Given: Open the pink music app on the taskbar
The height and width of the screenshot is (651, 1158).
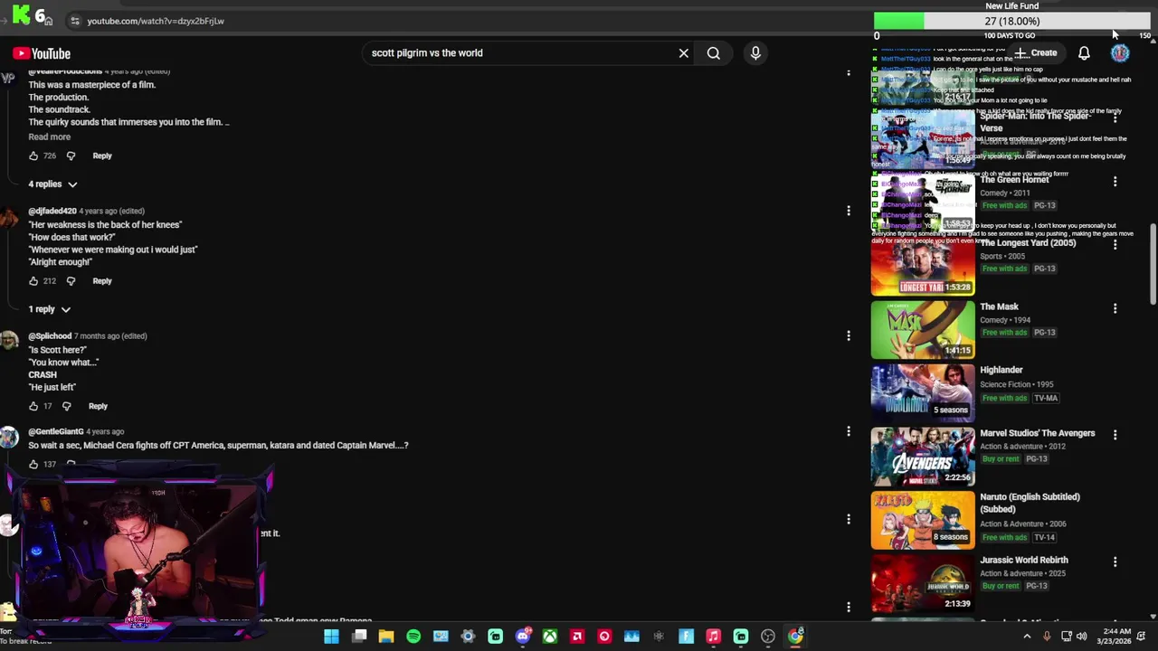Looking at the screenshot, I should 713,637.
